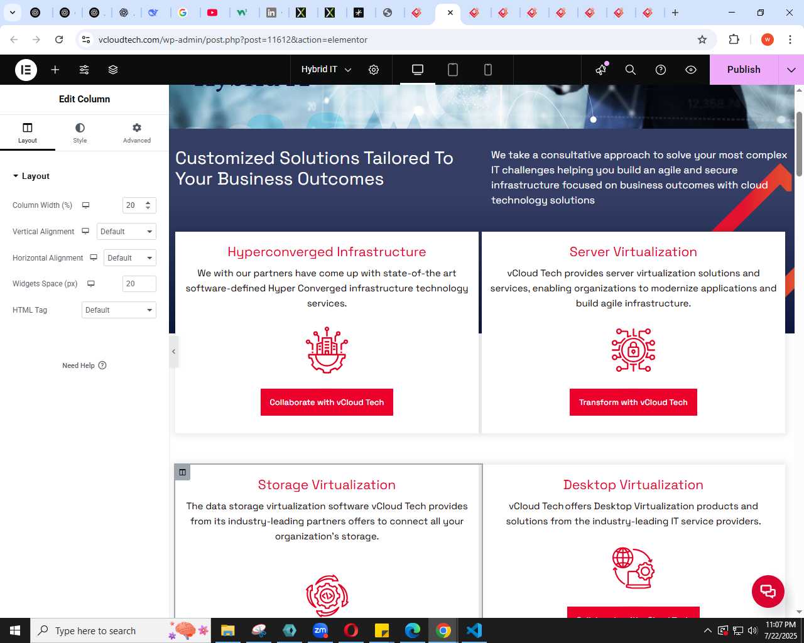
Task: Open Visual Studio Code from taskbar
Action: [474, 630]
